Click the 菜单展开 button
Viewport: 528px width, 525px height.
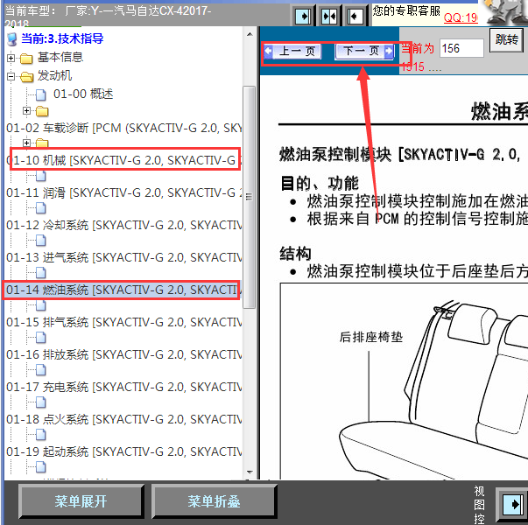81,501
